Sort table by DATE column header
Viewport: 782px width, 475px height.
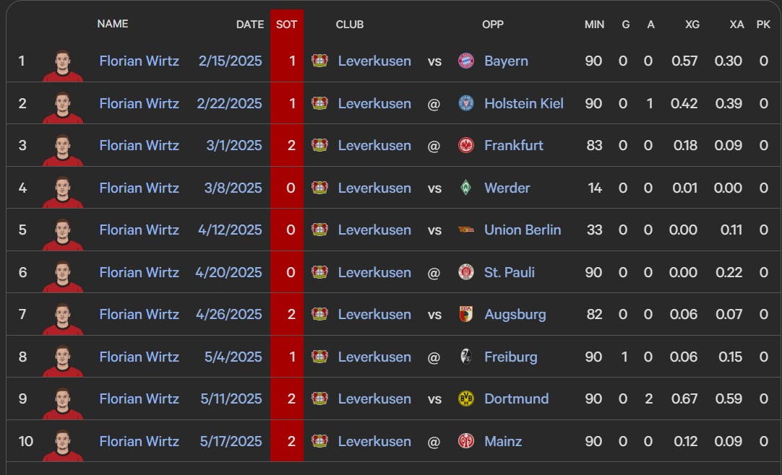click(x=250, y=25)
